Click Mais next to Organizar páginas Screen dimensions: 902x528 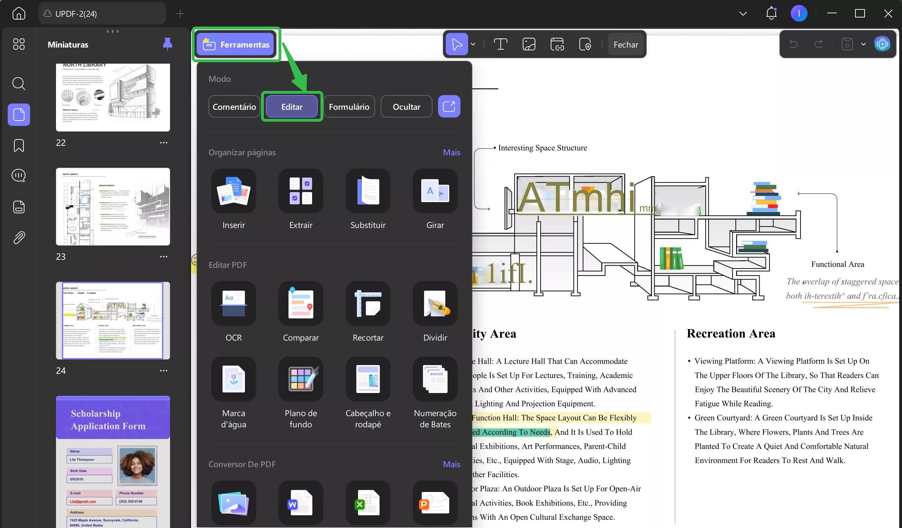(451, 152)
